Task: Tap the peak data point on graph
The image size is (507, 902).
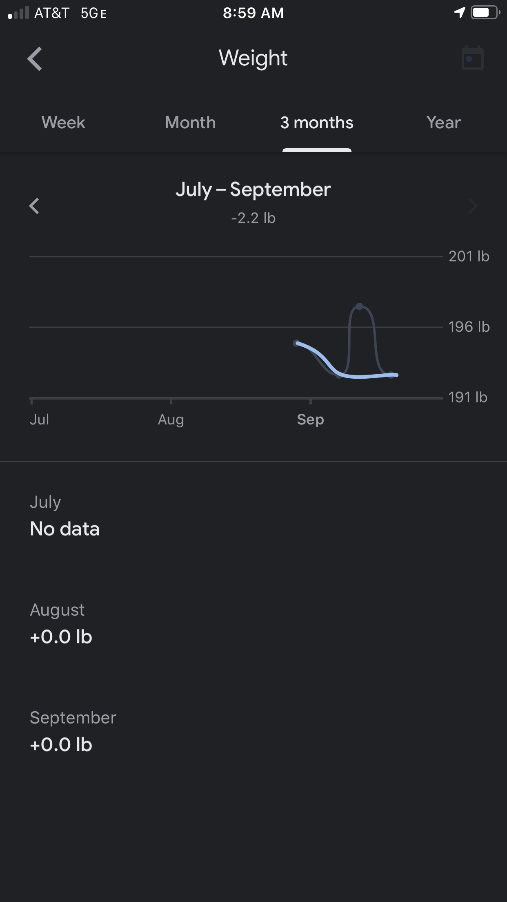Action: click(x=360, y=306)
